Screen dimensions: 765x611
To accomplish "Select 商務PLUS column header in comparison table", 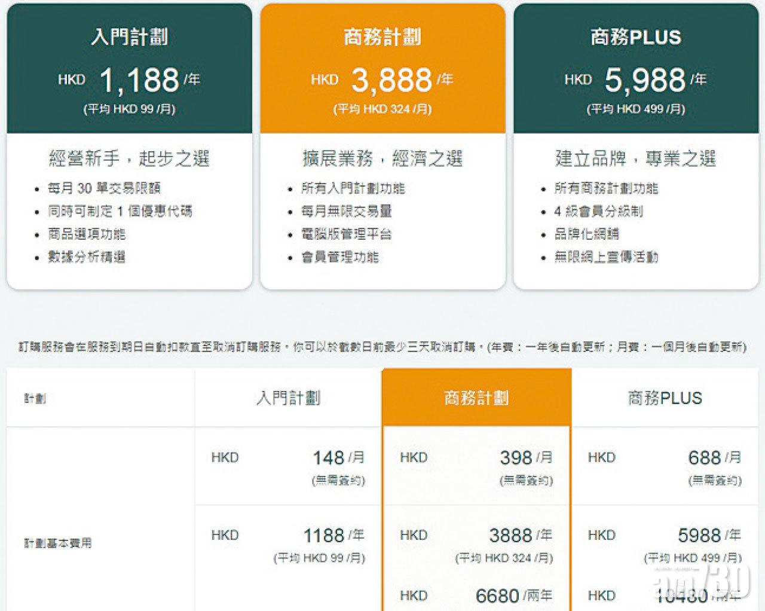I will (665, 398).
